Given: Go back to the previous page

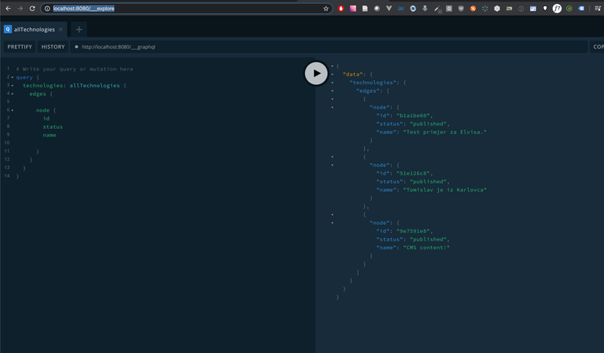Looking at the screenshot, I should 8,9.
